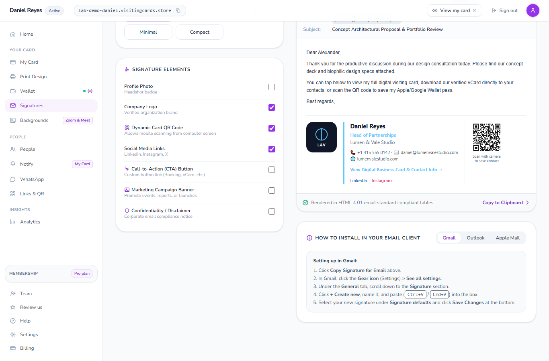This screenshot has width=549, height=361.
Task: Click the Backgrounds image icon
Action: [13, 120]
